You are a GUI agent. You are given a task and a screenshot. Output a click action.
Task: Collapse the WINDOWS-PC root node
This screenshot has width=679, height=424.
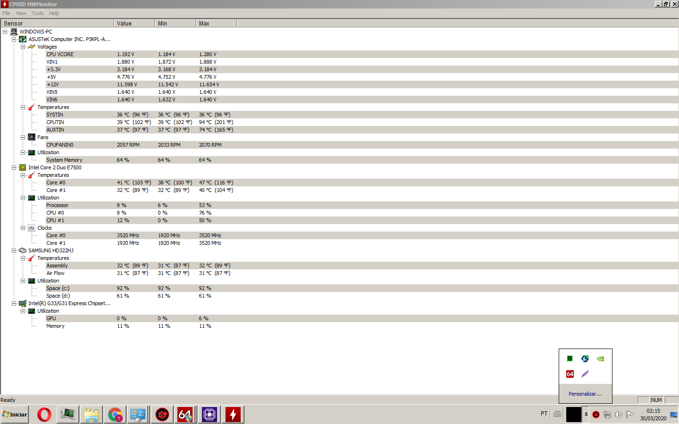coord(5,32)
